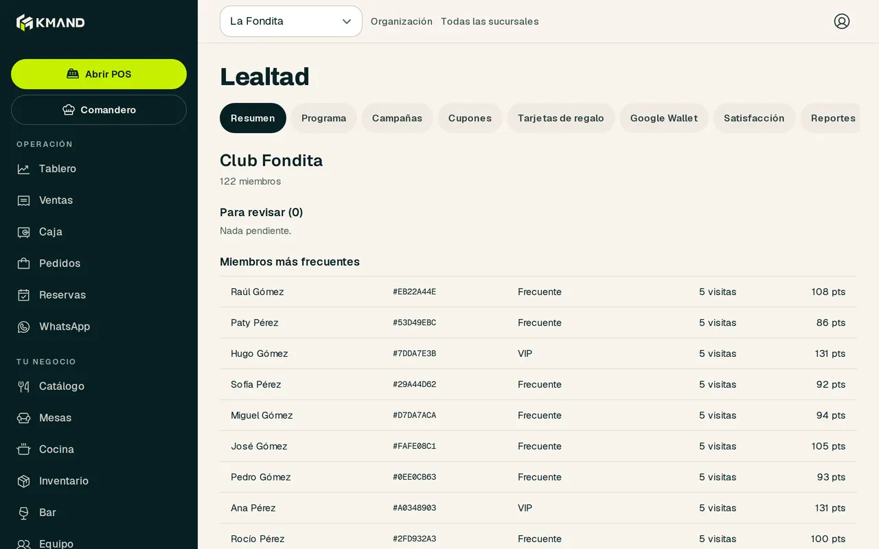
Task: Click the Todas las sucursales link
Action: tap(490, 21)
